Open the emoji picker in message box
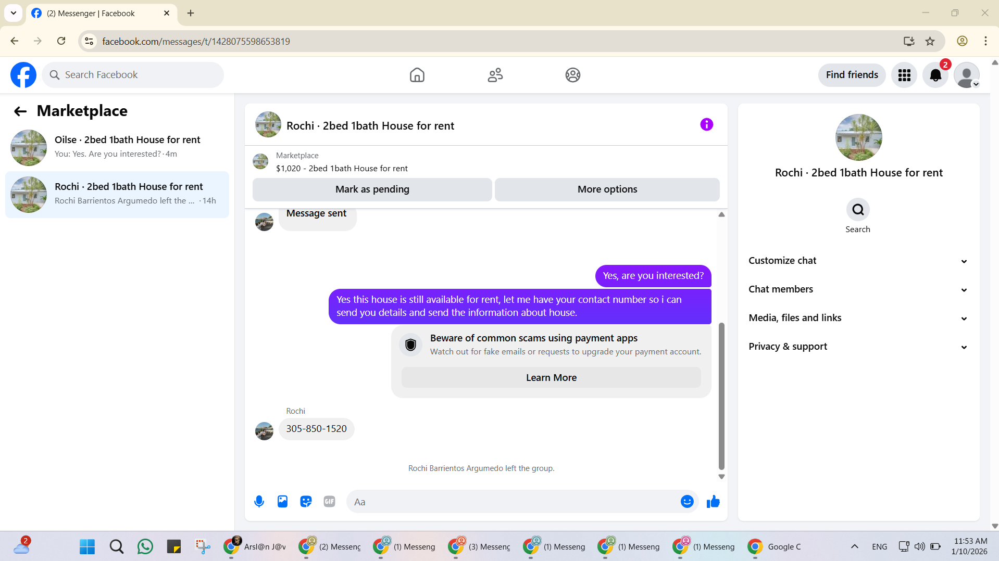The height and width of the screenshot is (561, 999). pos(687,502)
